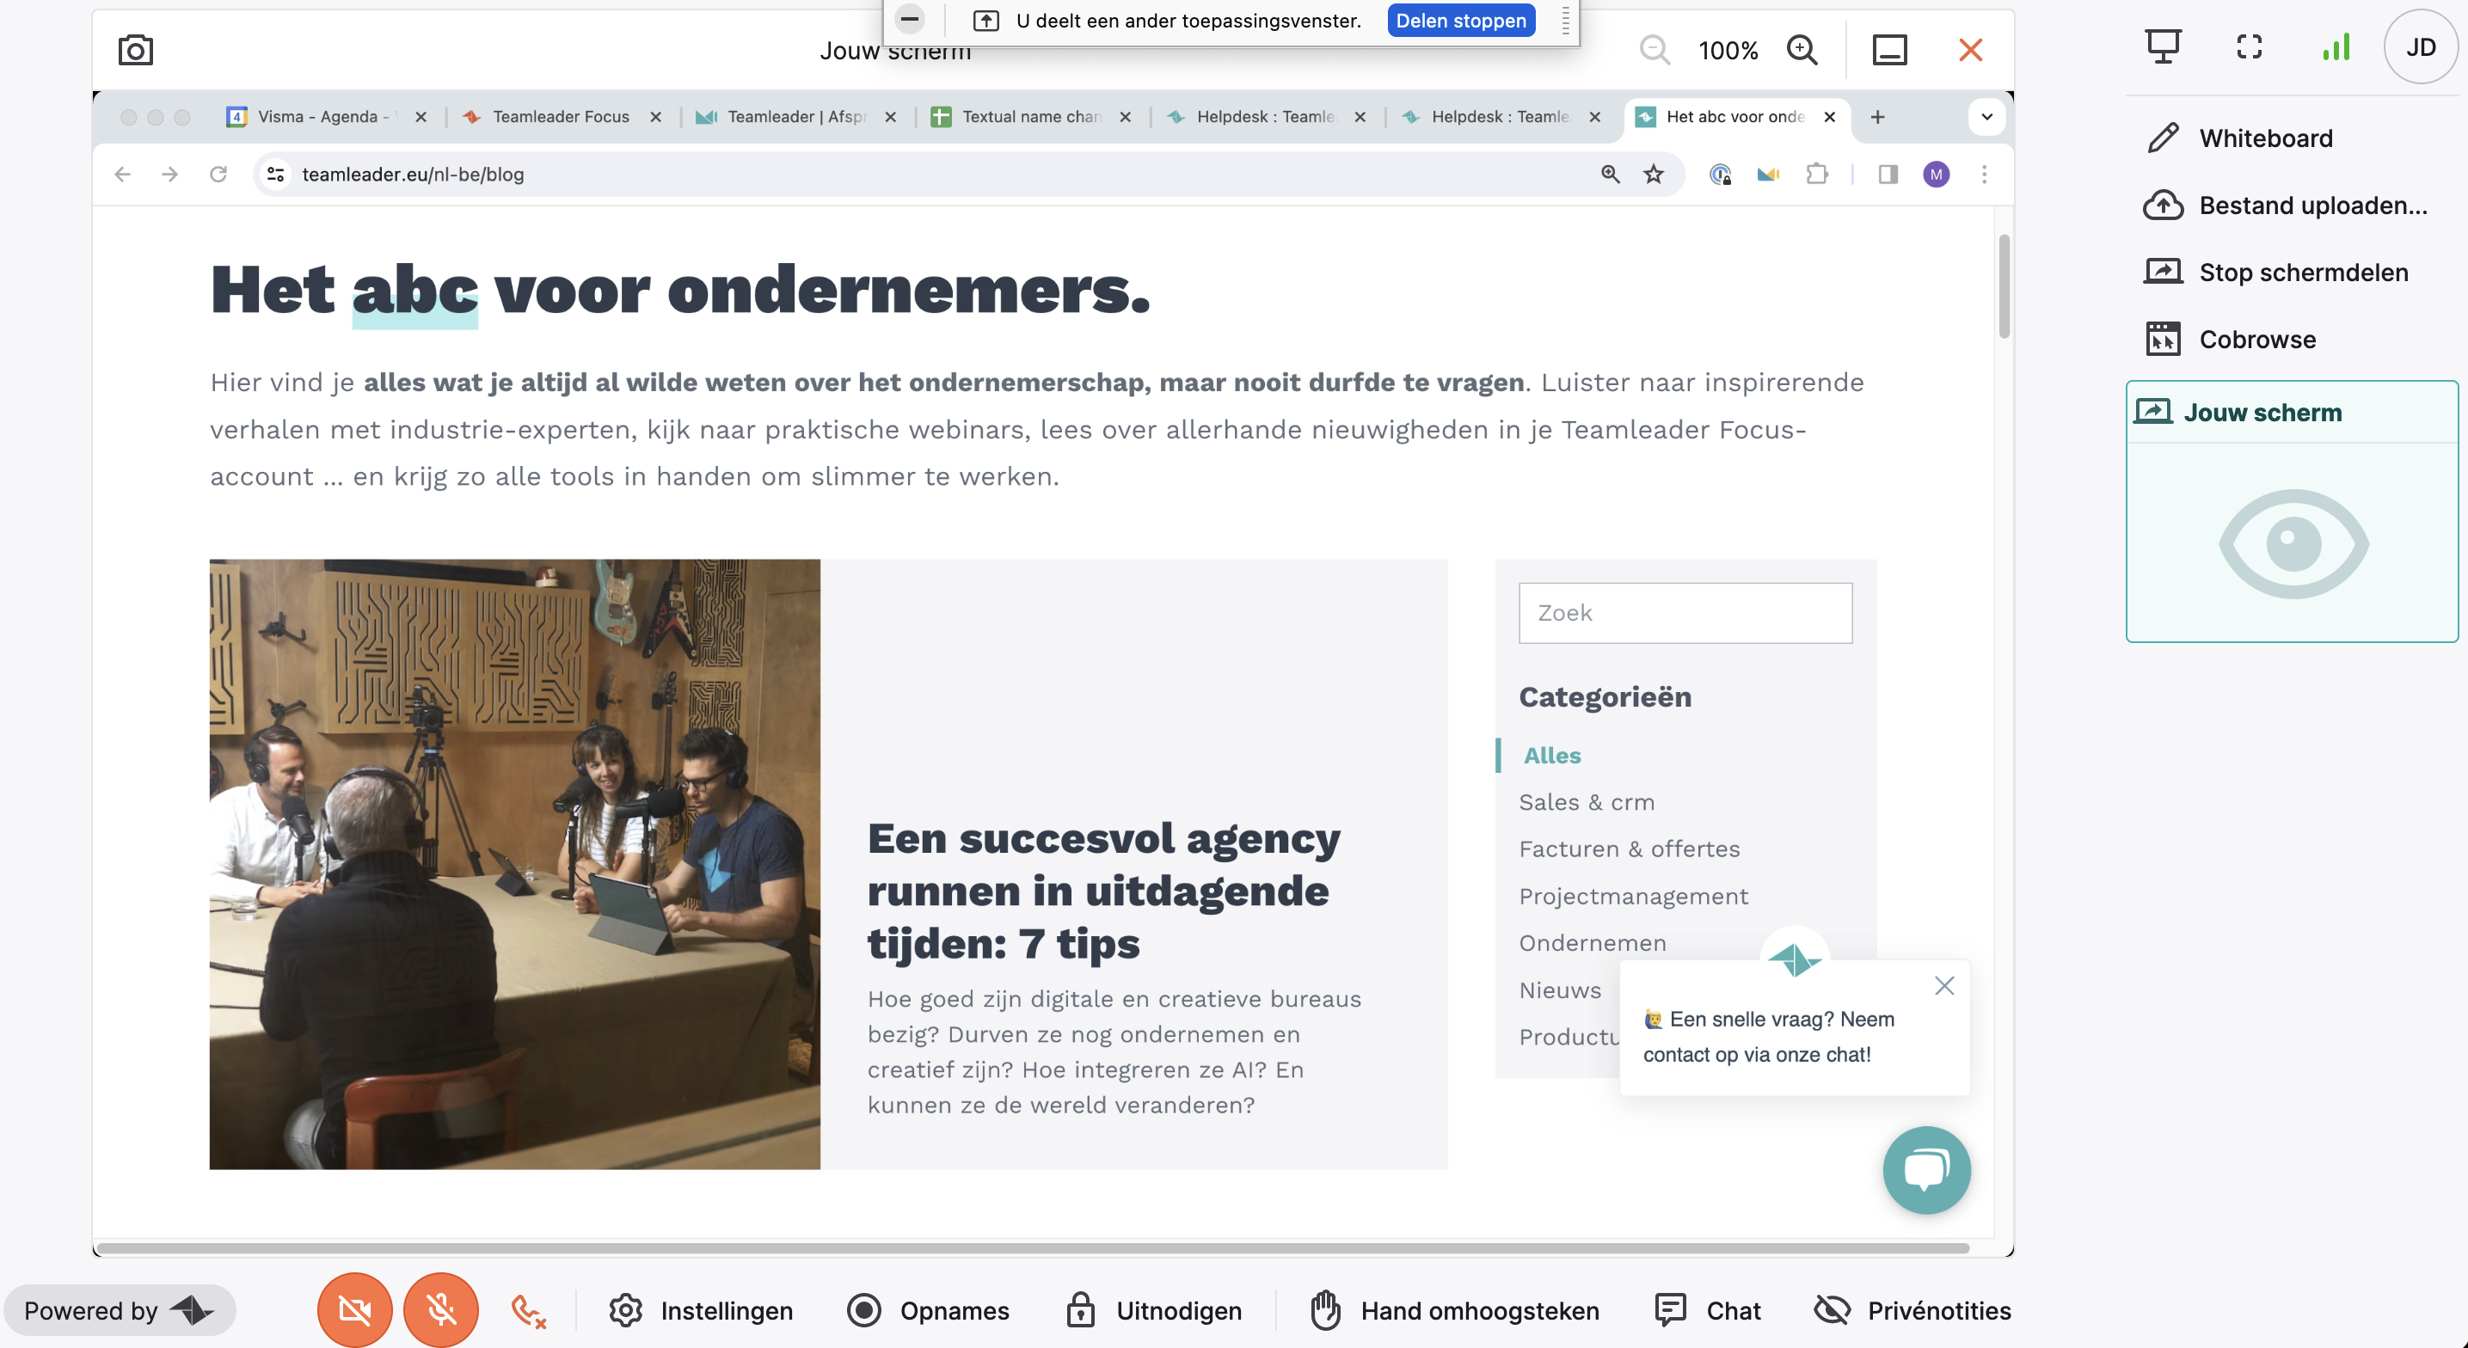Expand the browser tab list chevron
The image size is (2468, 1348).
[1987, 117]
